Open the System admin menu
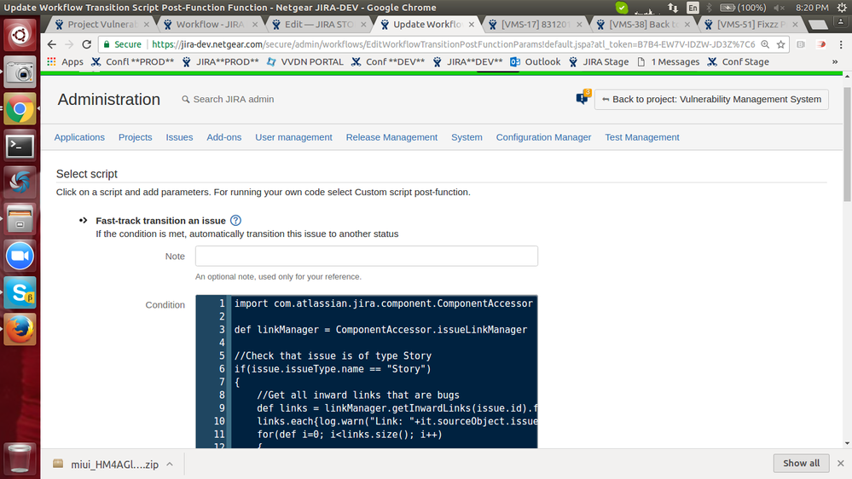 [x=467, y=137]
